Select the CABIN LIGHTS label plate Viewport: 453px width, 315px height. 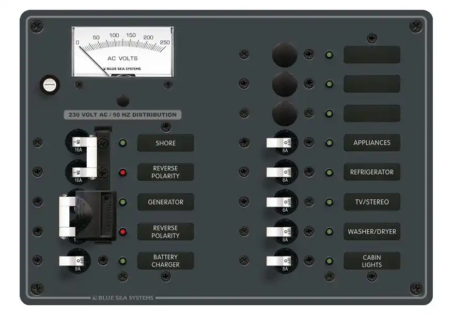(x=372, y=261)
